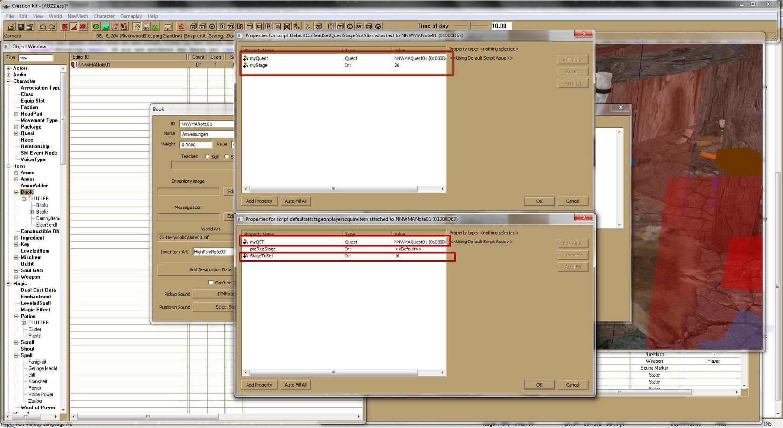
Task: Expand the Actors category in the tree
Action: coord(8,68)
